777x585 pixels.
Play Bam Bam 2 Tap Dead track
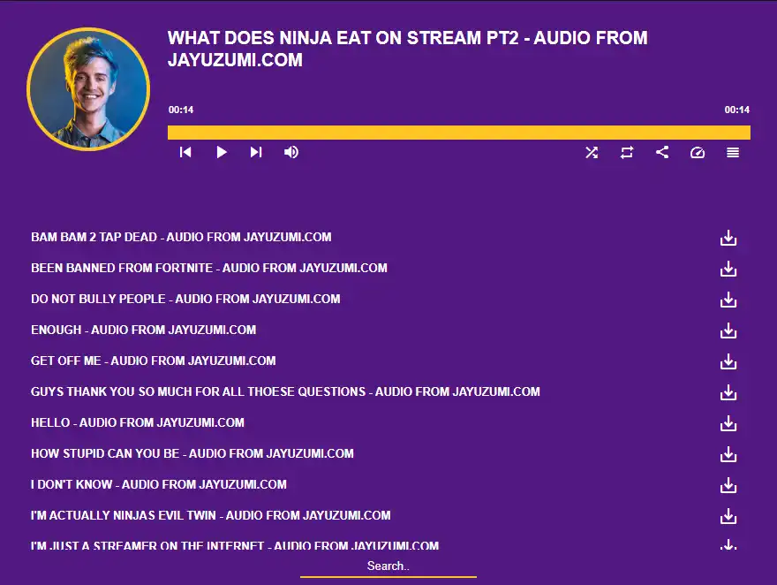click(x=181, y=237)
